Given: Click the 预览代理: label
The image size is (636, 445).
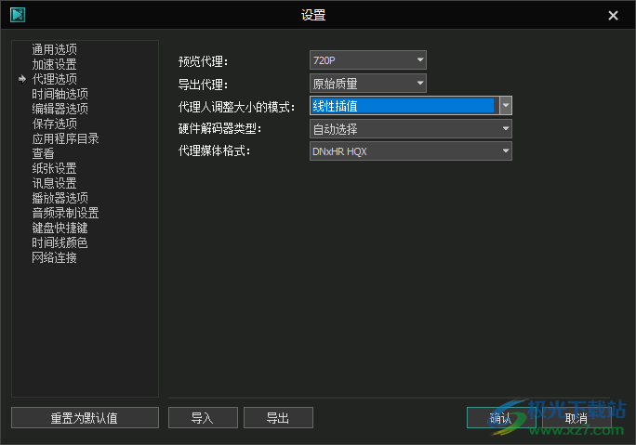Looking at the screenshot, I should pyautogui.click(x=204, y=61).
